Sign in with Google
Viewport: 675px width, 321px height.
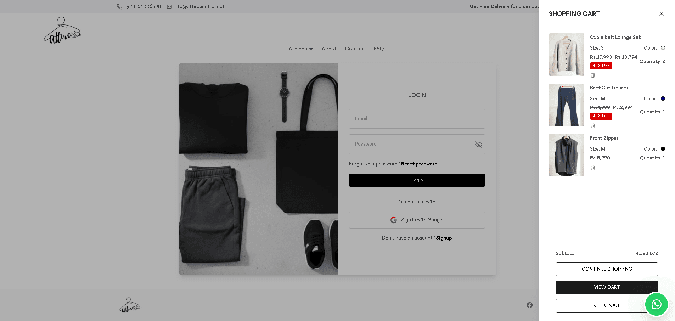pyautogui.click(x=417, y=220)
